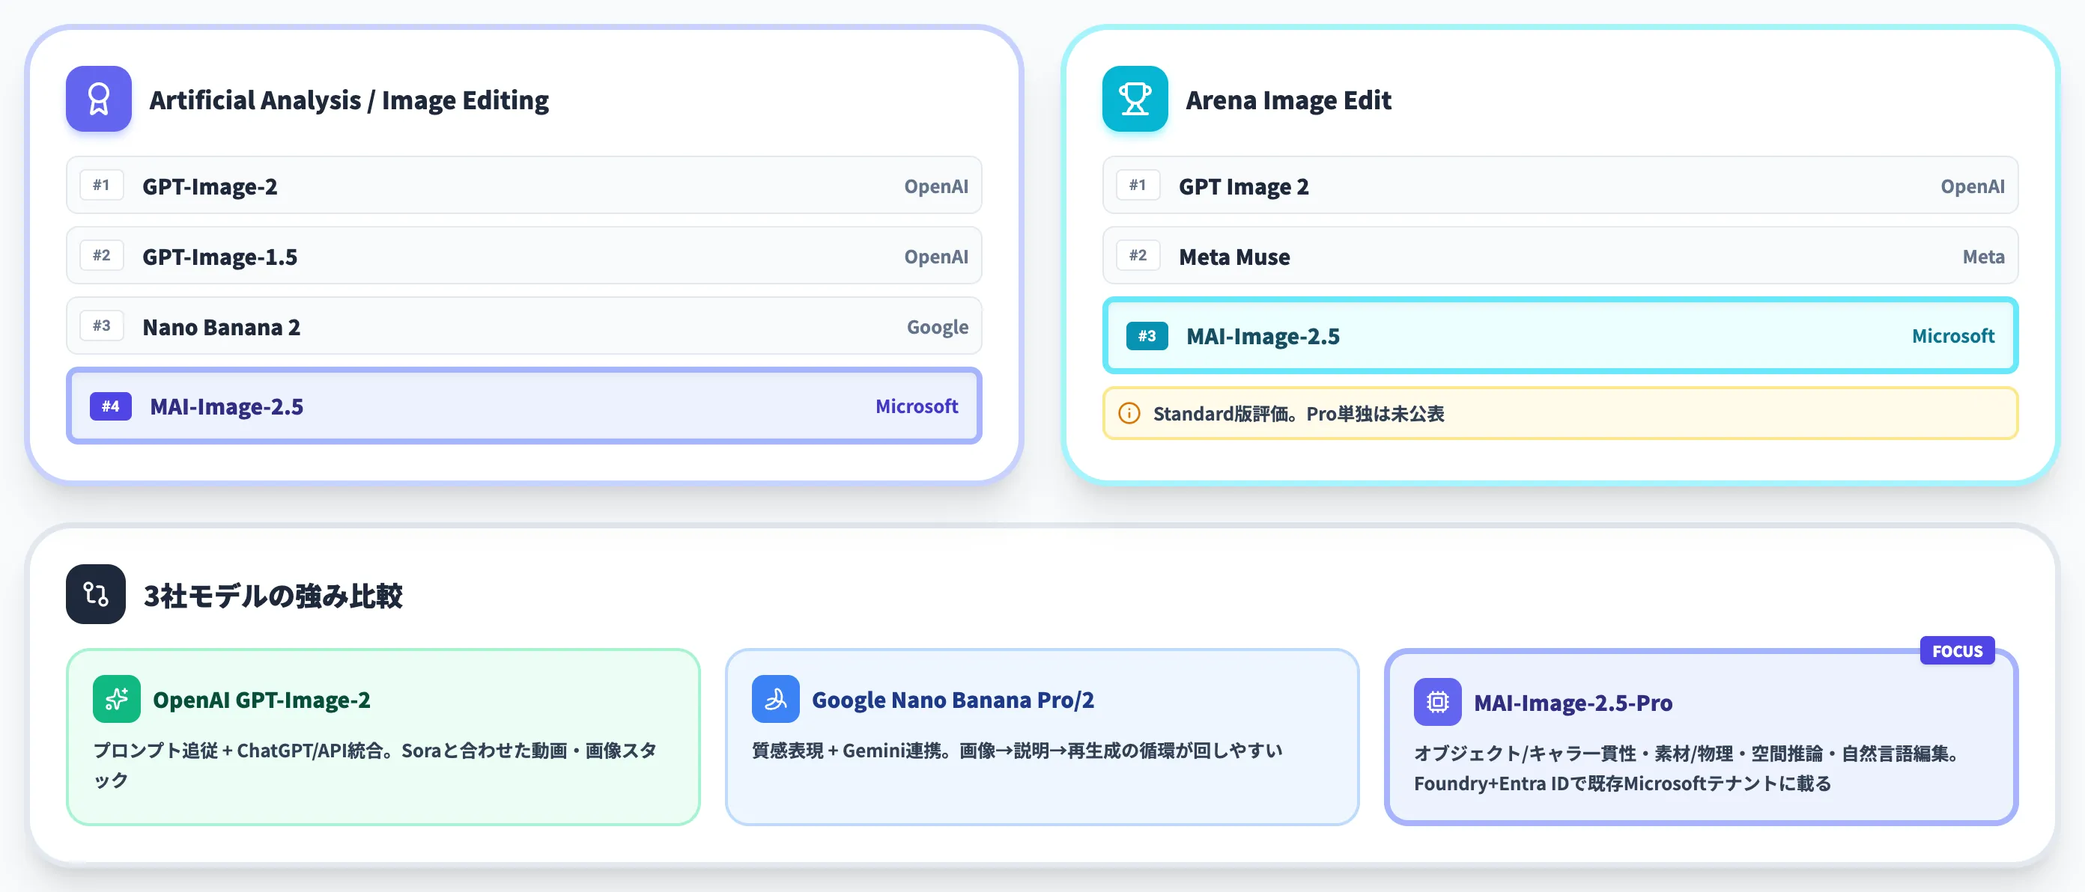Screen dimensions: 2085x892
Task: Click the OpenAI label on GPT Image 2 row
Action: tap(1973, 187)
